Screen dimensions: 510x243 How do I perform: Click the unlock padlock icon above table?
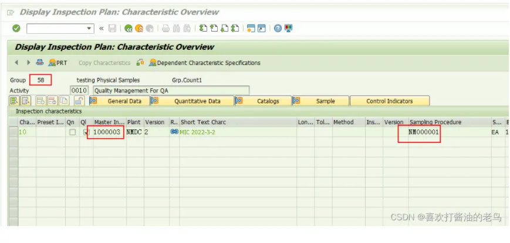[x=79, y=101]
